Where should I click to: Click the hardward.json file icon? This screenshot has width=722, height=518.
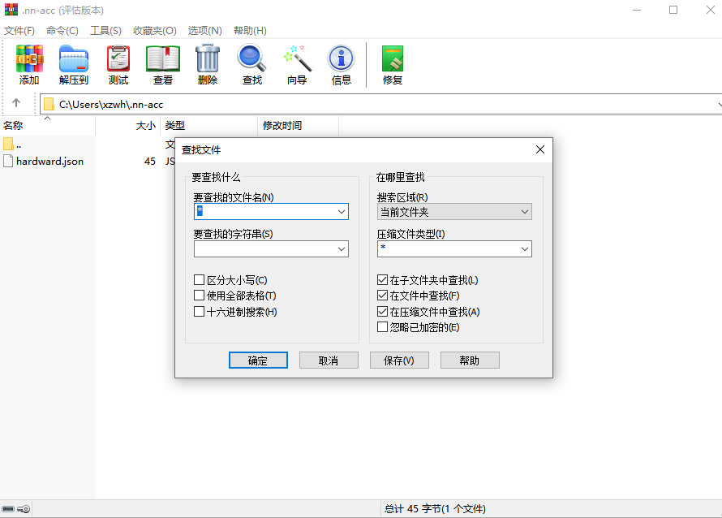(x=8, y=161)
